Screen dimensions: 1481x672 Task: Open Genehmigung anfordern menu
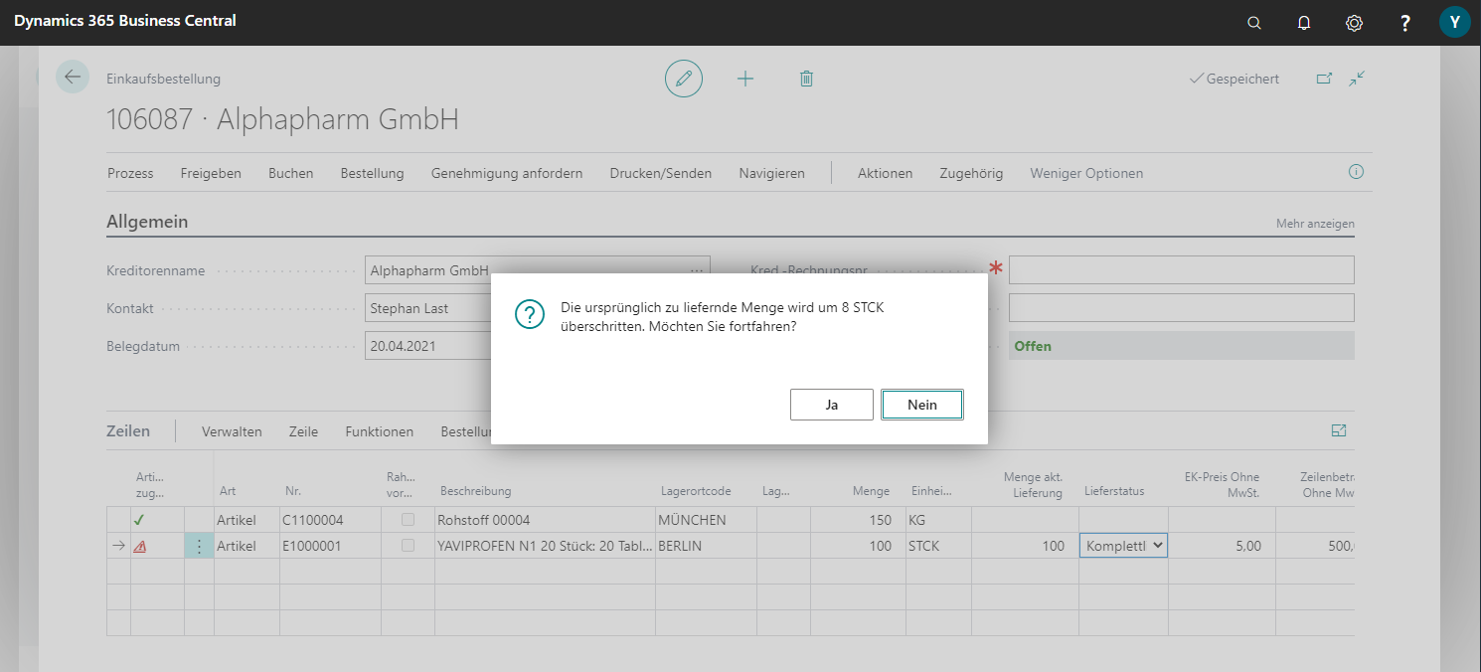[507, 173]
